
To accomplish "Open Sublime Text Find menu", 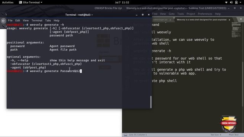I will [154, 14].
